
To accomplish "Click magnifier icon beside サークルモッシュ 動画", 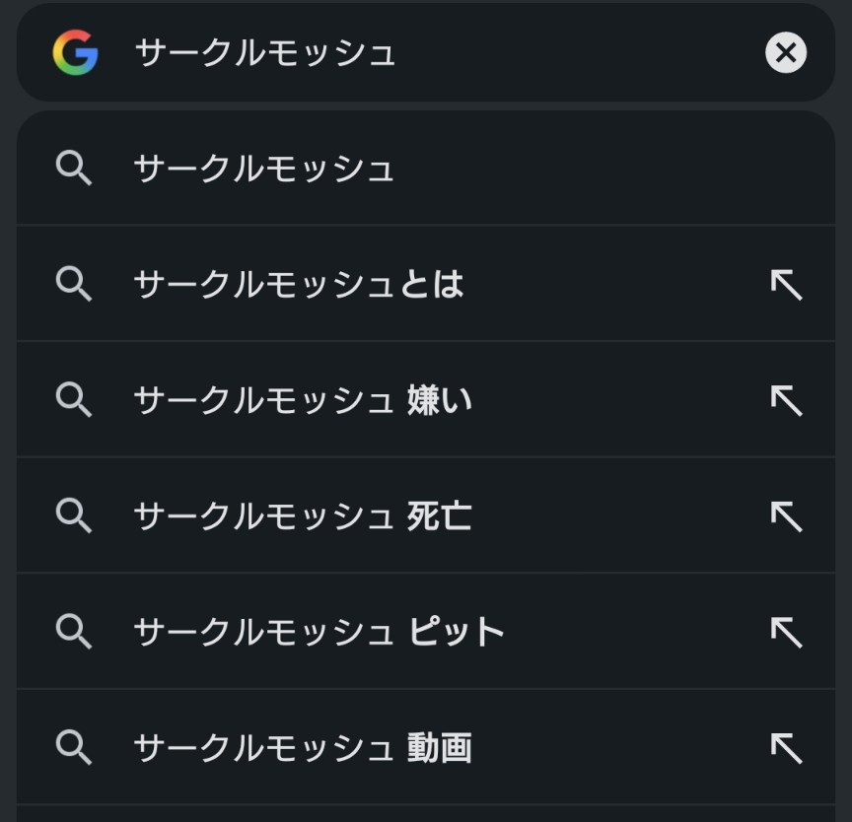I will [74, 748].
